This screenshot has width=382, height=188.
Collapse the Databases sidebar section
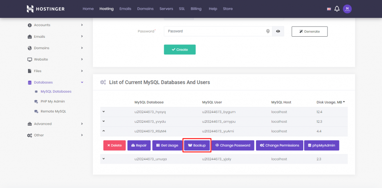(82, 82)
